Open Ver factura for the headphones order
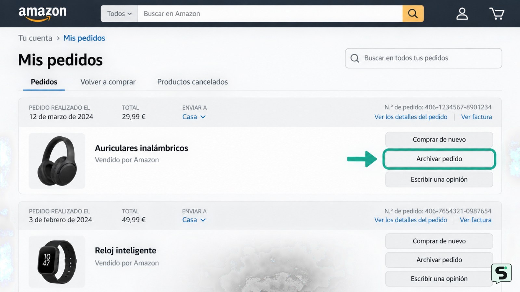The image size is (520, 292). (x=476, y=117)
